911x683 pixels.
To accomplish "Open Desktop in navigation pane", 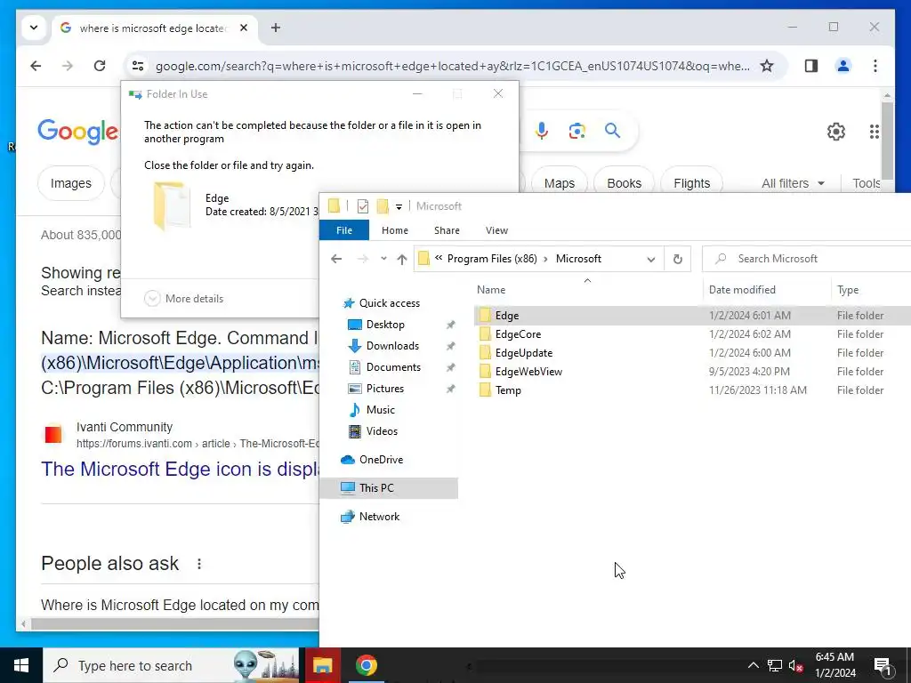I will tap(385, 325).
